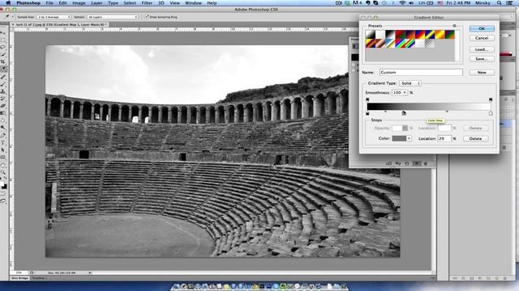
Task: Select the selected gray color stop on gradient bar
Action: coord(404,113)
